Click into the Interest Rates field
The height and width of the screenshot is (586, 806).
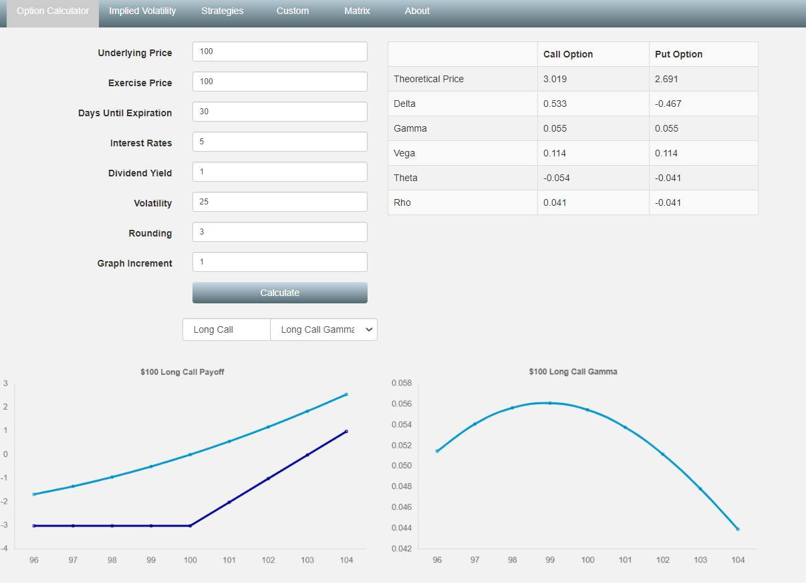point(279,142)
